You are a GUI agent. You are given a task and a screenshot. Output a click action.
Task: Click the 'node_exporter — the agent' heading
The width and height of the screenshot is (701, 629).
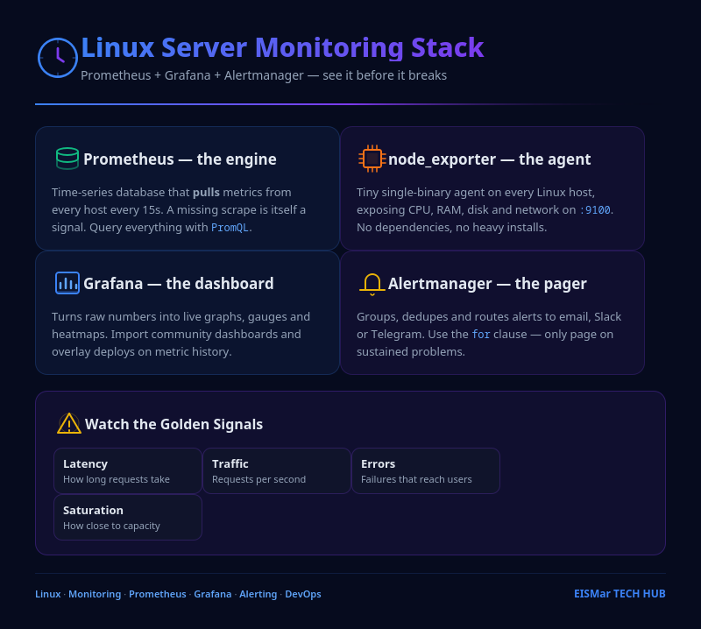490,159
